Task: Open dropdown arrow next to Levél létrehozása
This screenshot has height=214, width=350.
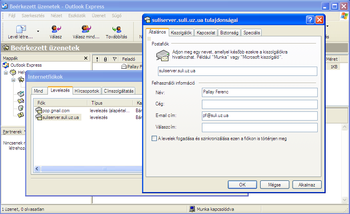Action: [38, 31]
